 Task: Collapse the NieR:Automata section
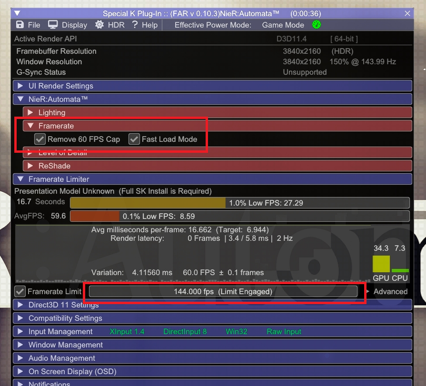212,99
